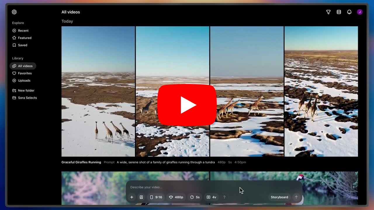374x210 pixels.
Task: Expand the 5s duration dropdown
Action: pyautogui.click(x=195, y=197)
